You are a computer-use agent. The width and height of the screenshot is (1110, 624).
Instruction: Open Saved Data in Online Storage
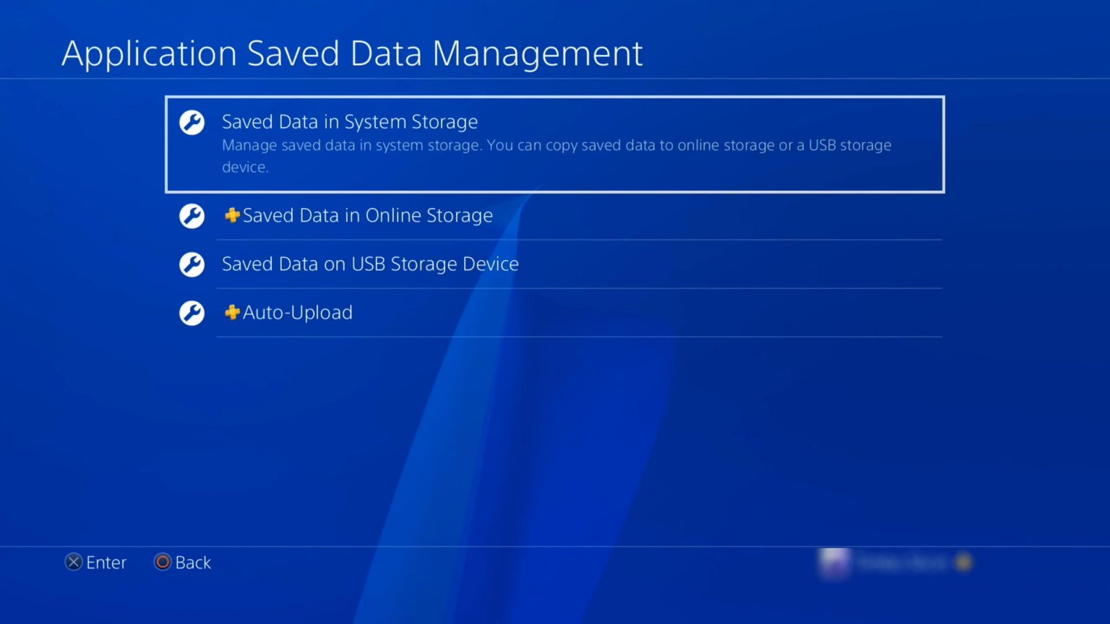point(368,215)
